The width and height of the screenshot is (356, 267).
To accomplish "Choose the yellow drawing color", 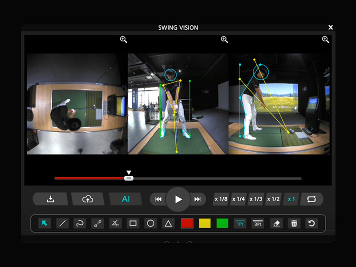I will (x=205, y=223).
